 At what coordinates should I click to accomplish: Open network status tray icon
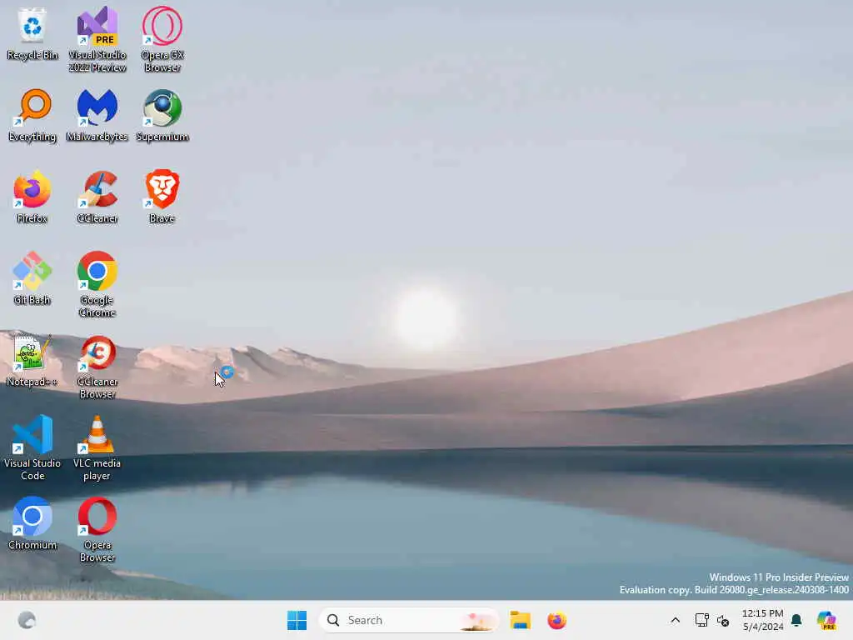(x=701, y=620)
